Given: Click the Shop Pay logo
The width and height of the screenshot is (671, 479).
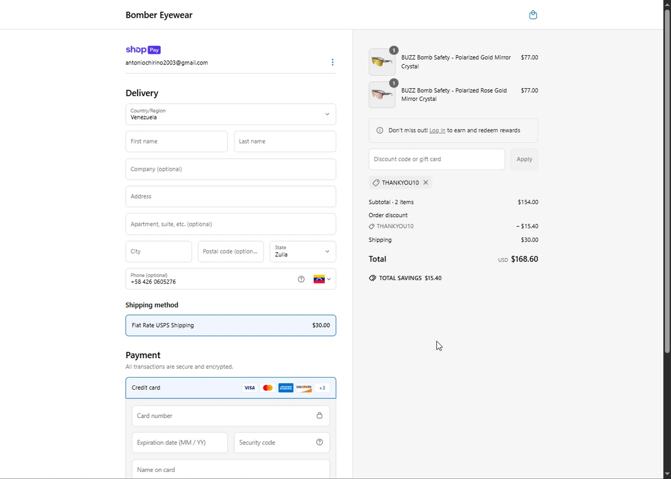Looking at the screenshot, I should (x=143, y=50).
